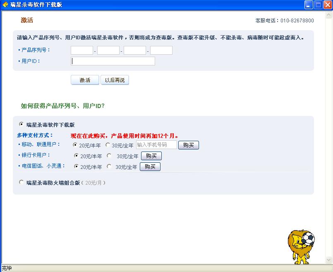Viewport: 333px width, 272px height.
Task: Click the first product serial number box
Action: coord(82,51)
